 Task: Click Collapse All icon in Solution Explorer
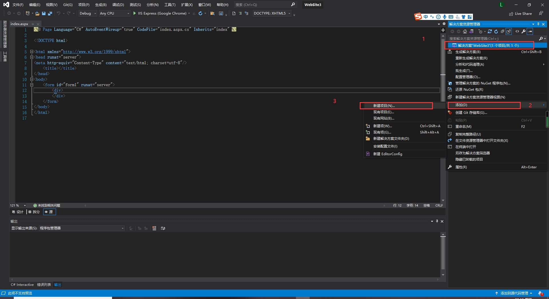click(502, 31)
